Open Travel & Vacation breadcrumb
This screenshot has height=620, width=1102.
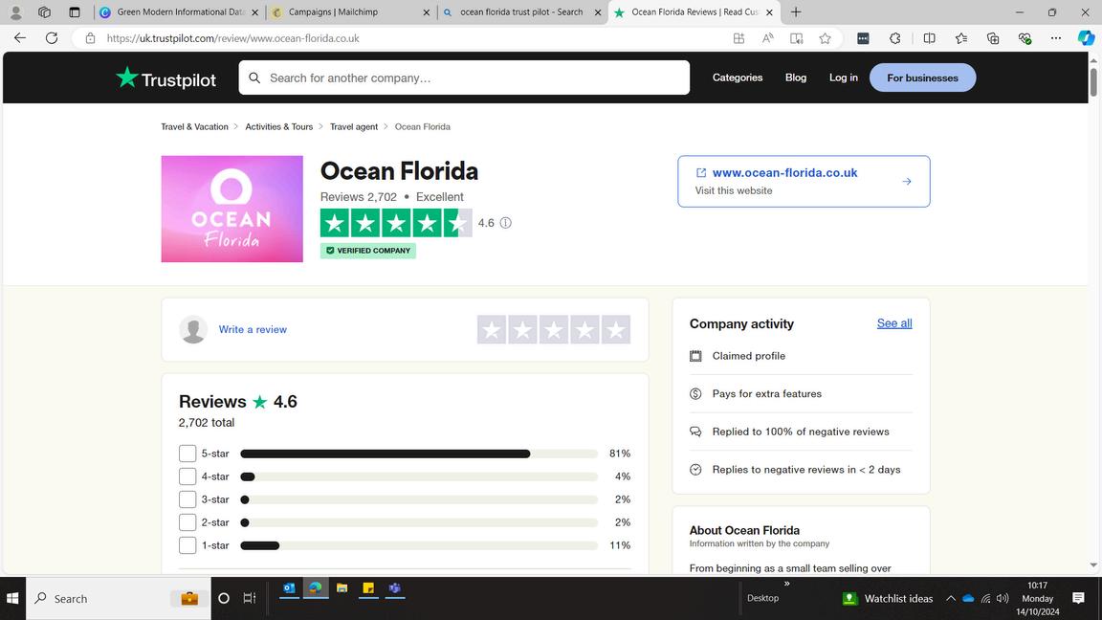(195, 127)
